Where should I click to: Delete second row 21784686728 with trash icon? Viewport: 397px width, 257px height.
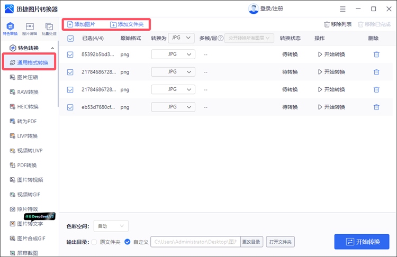[376, 72]
